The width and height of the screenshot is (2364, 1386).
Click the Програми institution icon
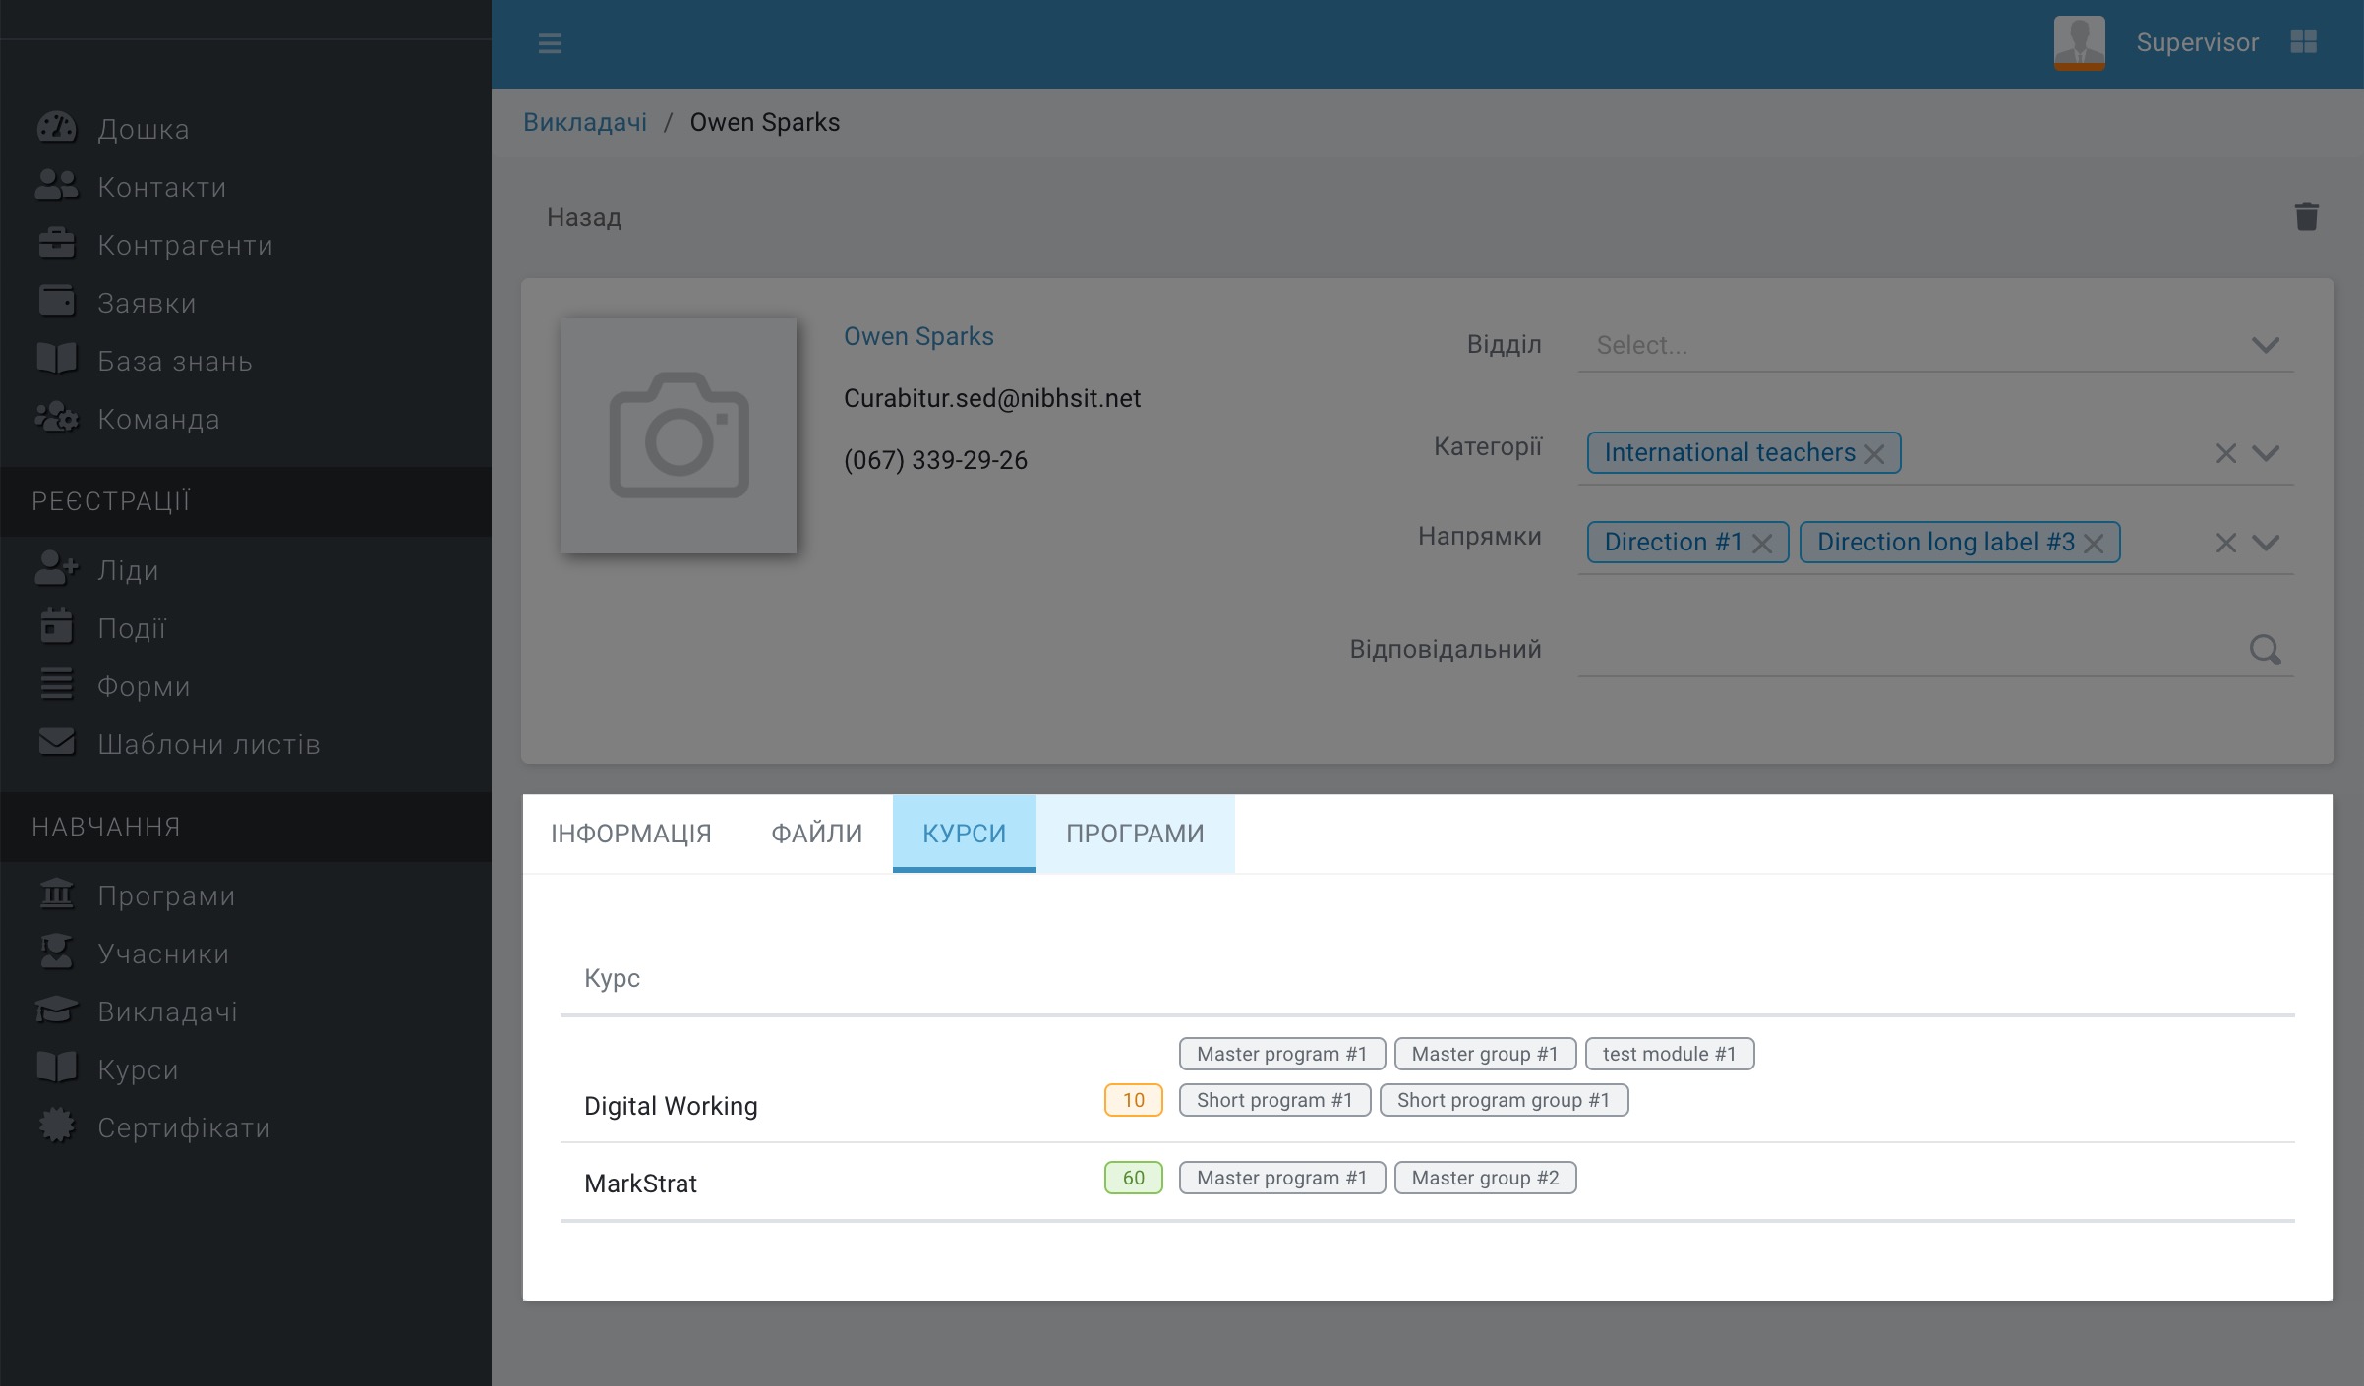pos(57,895)
